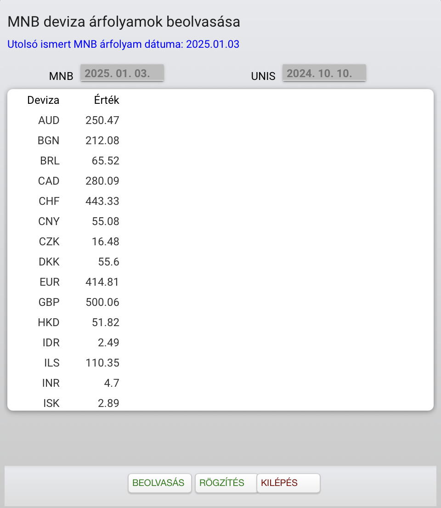Click the MNB label
Screen dimensions: 441x508
coord(61,76)
